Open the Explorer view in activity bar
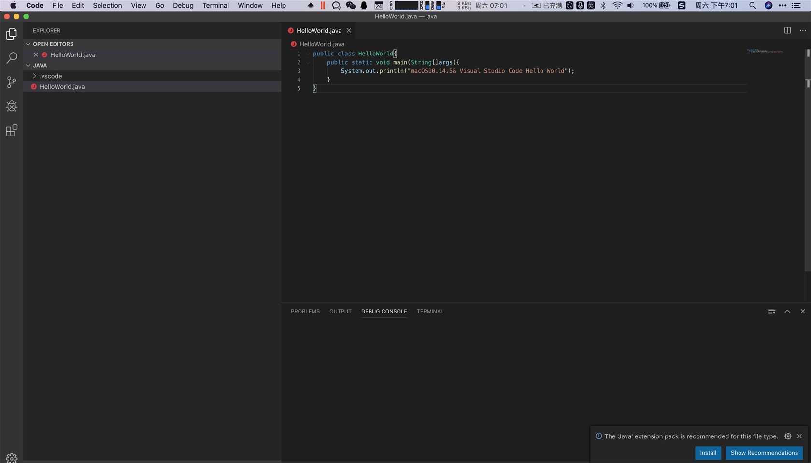 (12, 34)
